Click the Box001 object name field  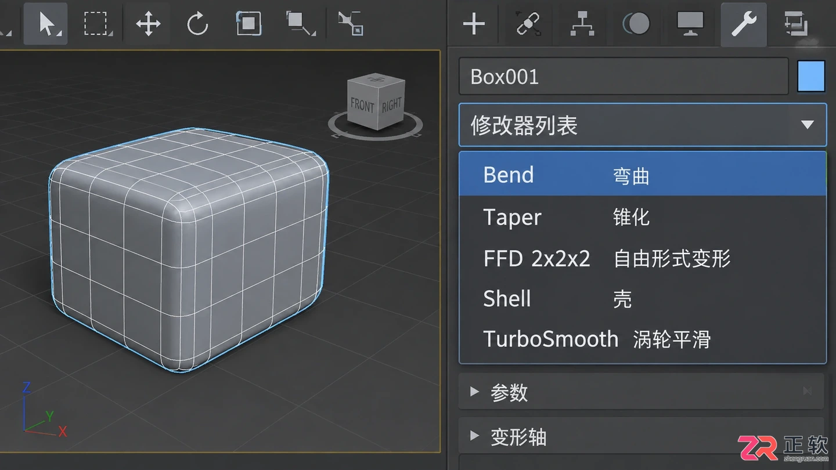[x=624, y=76]
